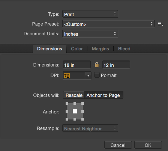
Task: Select the bottom-left anchor point
Action: 67,119
